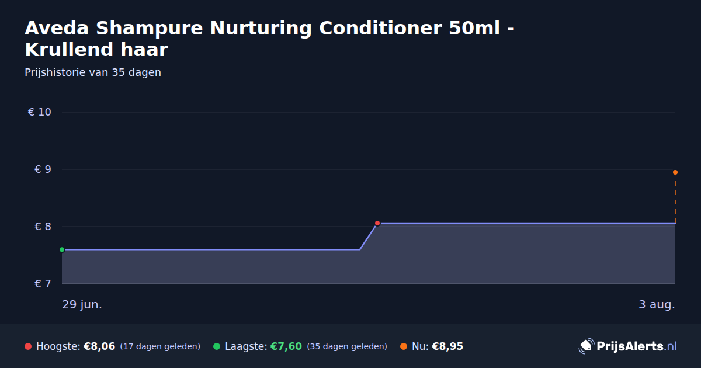Click the 29 jun. start date label

coord(82,305)
